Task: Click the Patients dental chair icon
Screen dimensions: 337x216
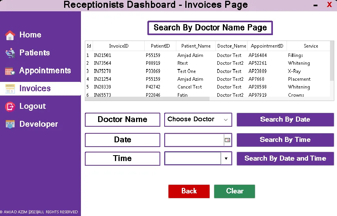Action: tap(10, 53)
